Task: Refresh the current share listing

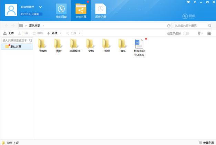Action: tap(169, 26)
